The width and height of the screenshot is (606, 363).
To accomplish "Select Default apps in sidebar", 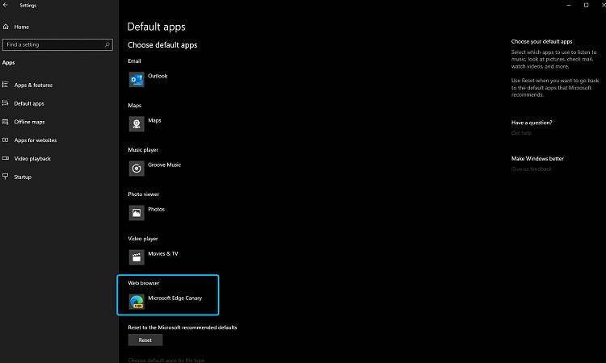I will point(29,103).
